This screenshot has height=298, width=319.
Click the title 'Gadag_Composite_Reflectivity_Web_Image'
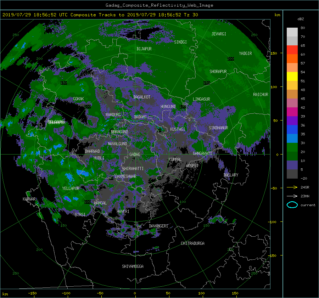pyautogui.click(x=159, y=5)
